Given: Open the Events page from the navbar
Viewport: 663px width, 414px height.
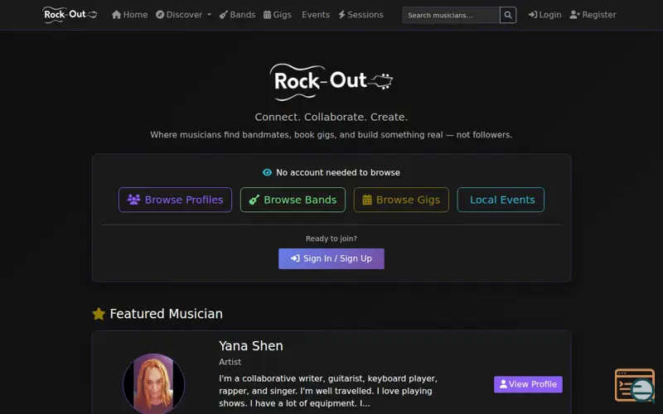Looking at the screenshot, I should (x=316, y=15).
